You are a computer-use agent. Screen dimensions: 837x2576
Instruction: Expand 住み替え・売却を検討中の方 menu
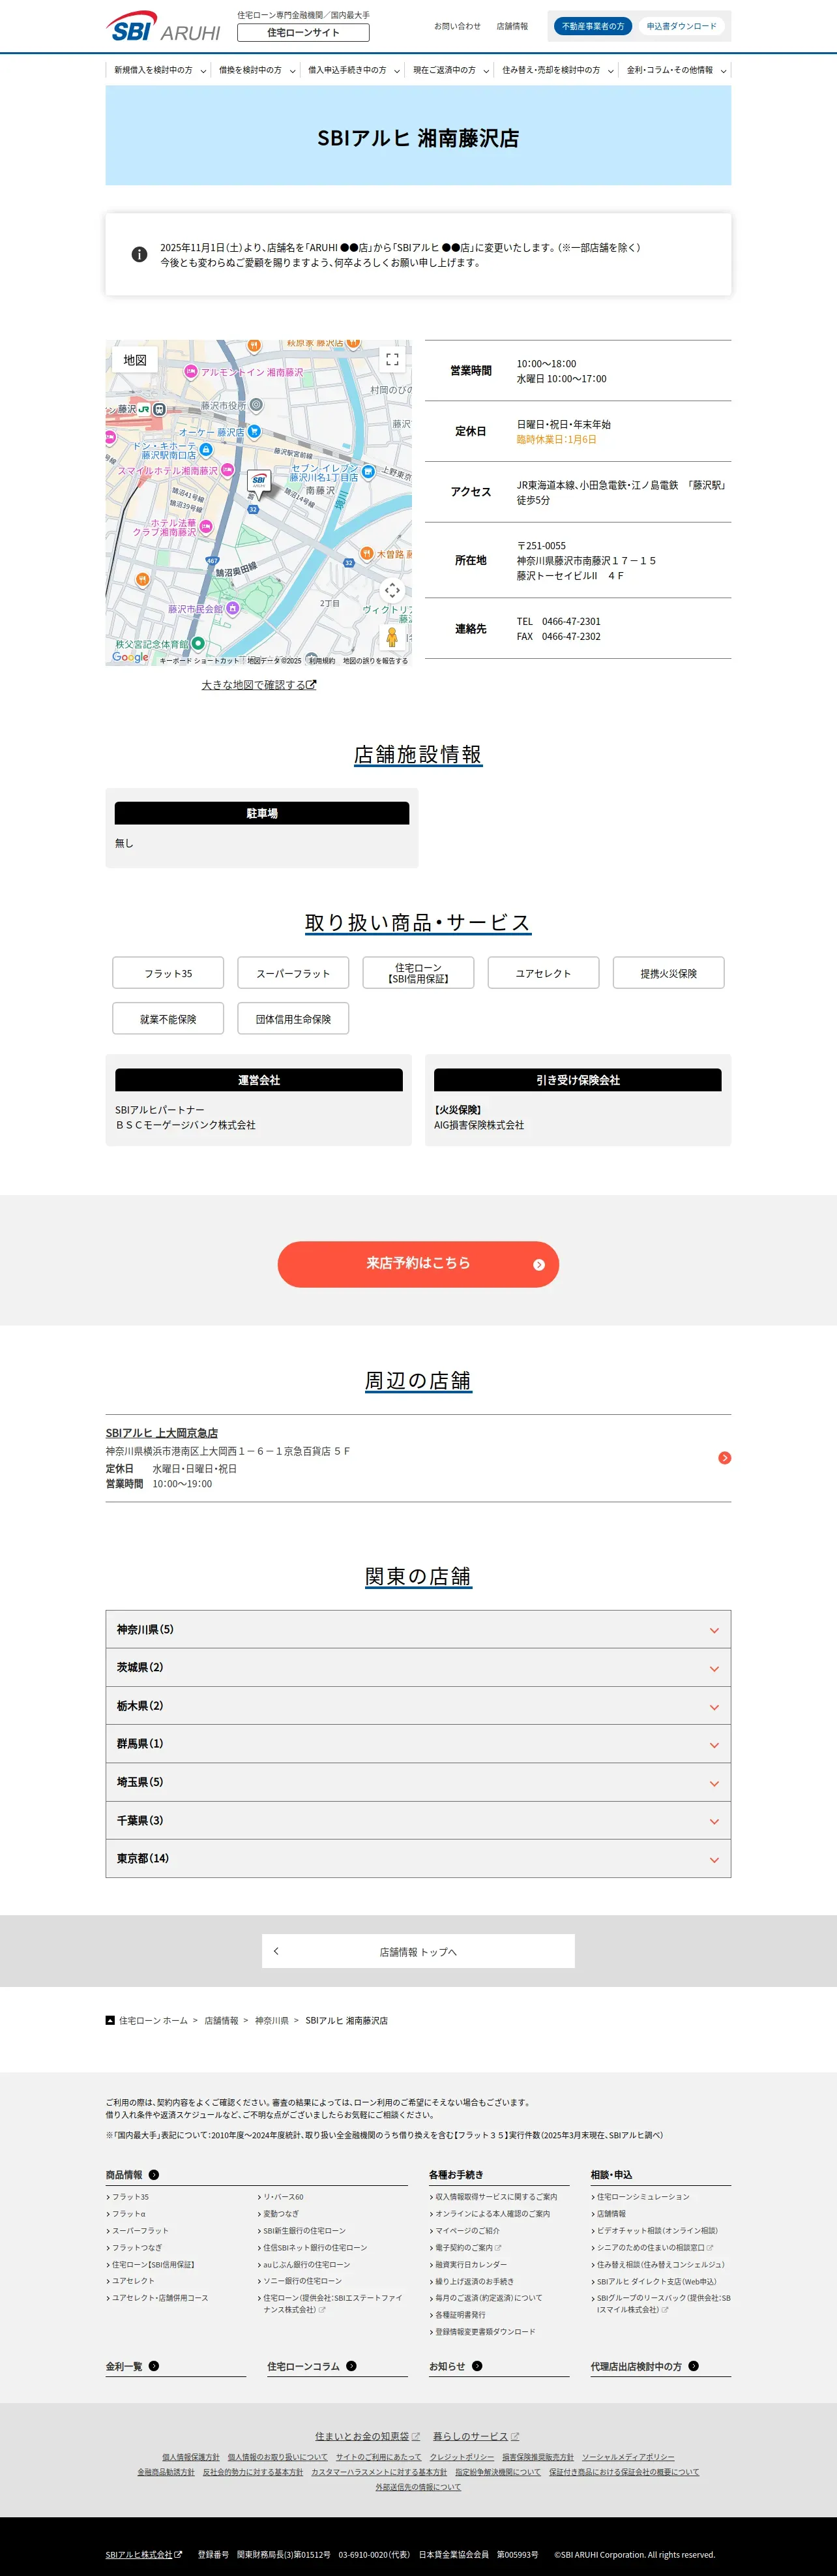557,70
